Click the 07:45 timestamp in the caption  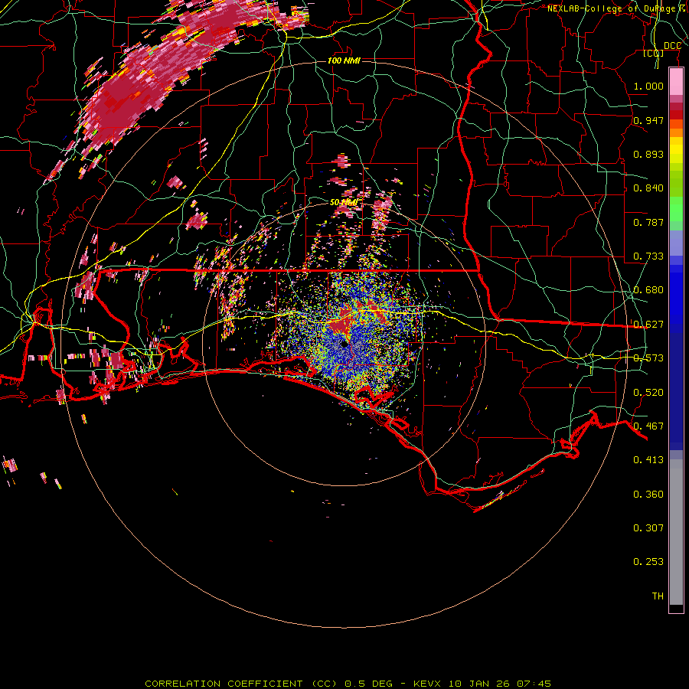pyautogui.click(x=534, y=684)
